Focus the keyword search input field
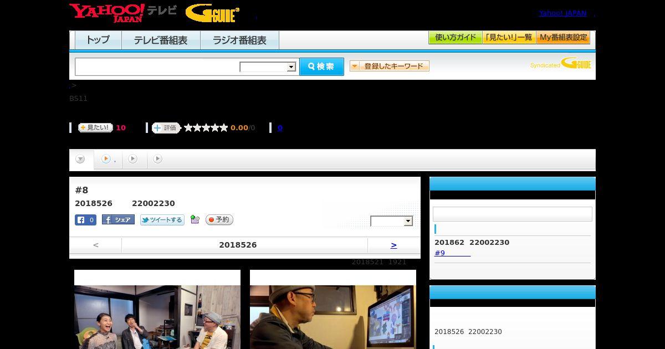665x349 pixels. [157, 66]
